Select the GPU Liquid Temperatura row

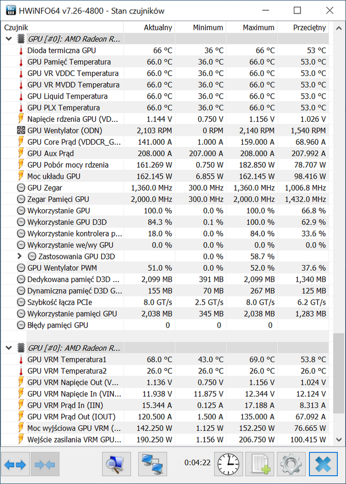(x=165, y=96)
